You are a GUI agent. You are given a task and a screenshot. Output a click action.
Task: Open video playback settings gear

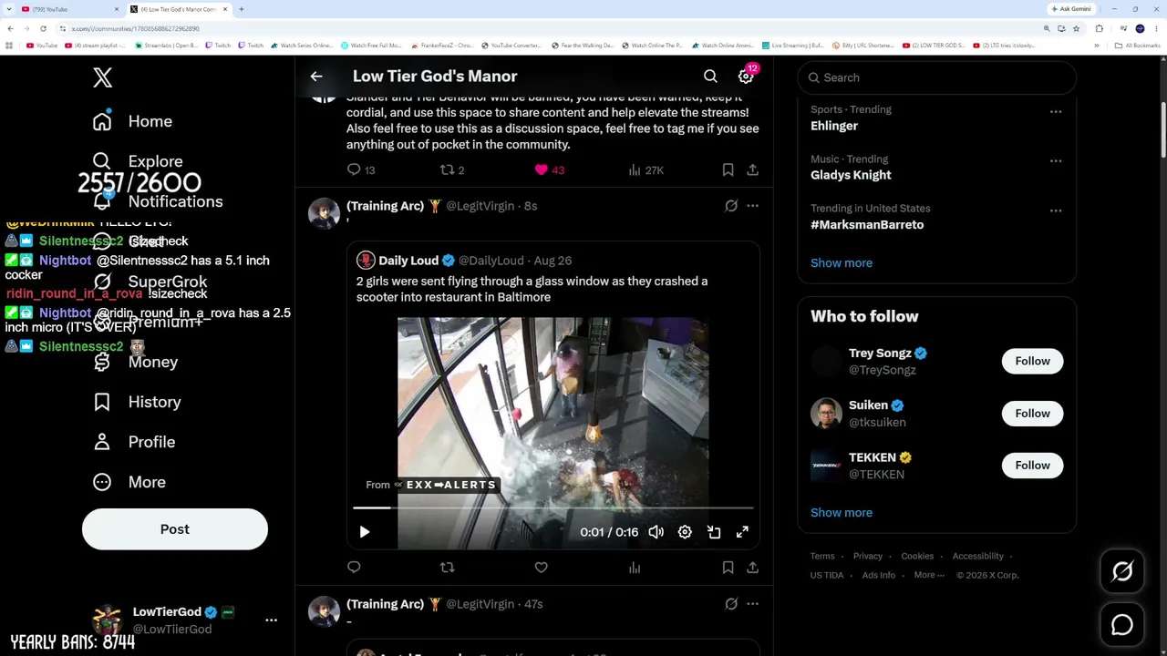[685, 532]
